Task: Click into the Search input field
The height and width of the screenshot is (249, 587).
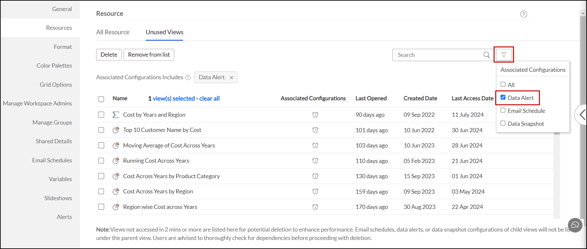Action: pos(437,55)
